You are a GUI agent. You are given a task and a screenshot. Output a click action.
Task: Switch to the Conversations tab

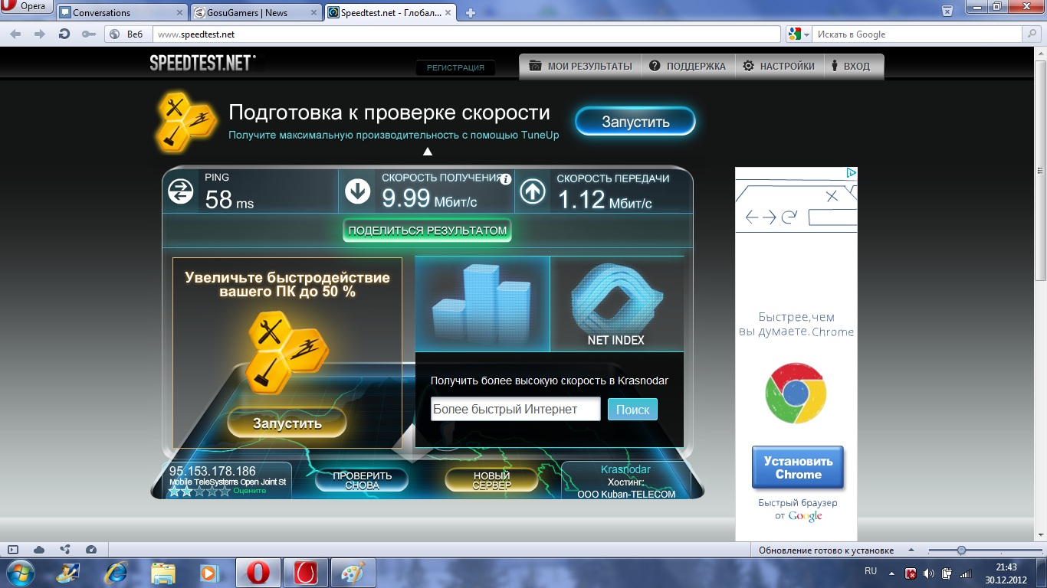[121, 12]
